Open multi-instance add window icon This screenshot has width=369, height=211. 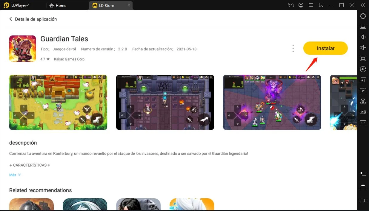[x=363, y=80]
